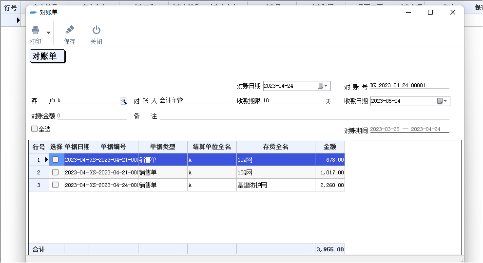Close the form with 关闭 power icon
Screen dimensions: 483x263
tap(97, 30)
